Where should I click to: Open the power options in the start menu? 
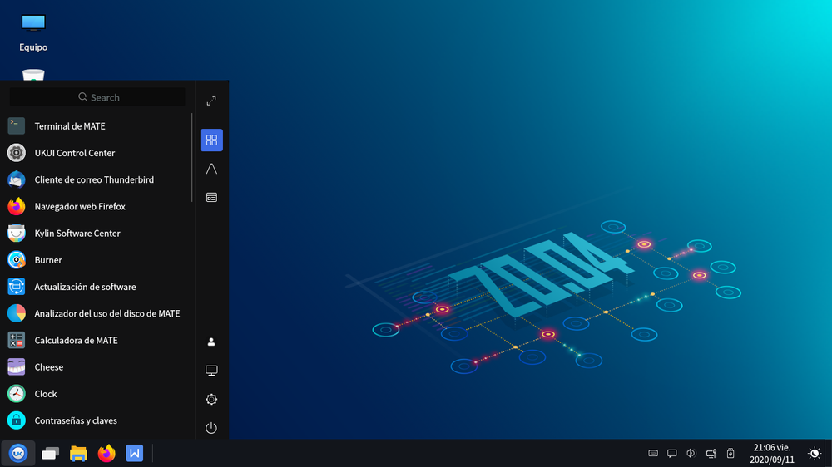click(x=211, y=428)
